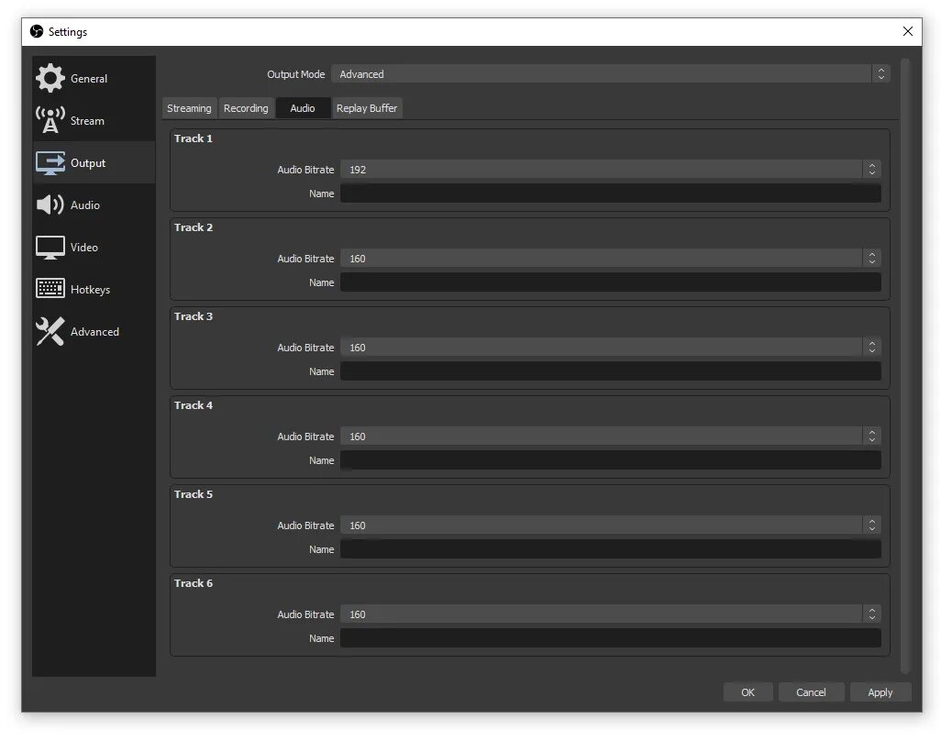This screenshot has width=941, height=741.
Task: Click the Video label in sidebar
Action: [84, 248]
